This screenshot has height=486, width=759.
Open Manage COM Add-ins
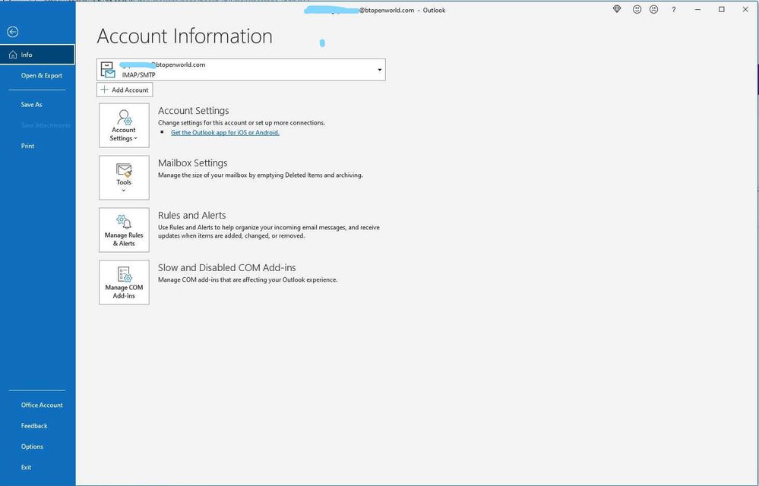tap(124, 282)
